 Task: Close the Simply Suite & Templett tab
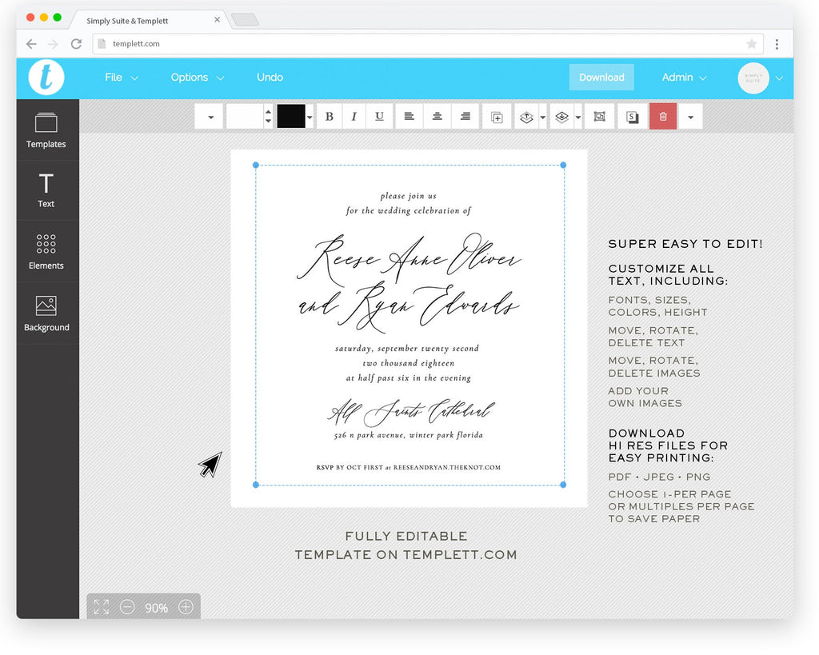217,20
